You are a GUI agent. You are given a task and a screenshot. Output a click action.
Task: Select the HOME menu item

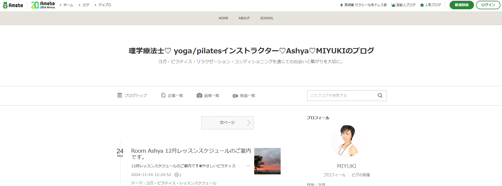click(x=223, y=18)
